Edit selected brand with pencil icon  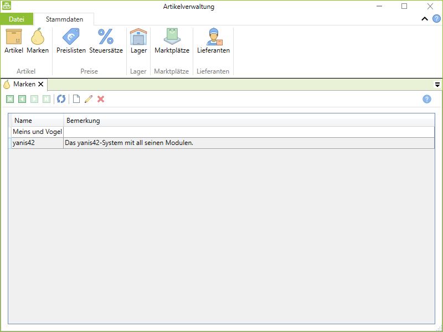click(89, 99)
